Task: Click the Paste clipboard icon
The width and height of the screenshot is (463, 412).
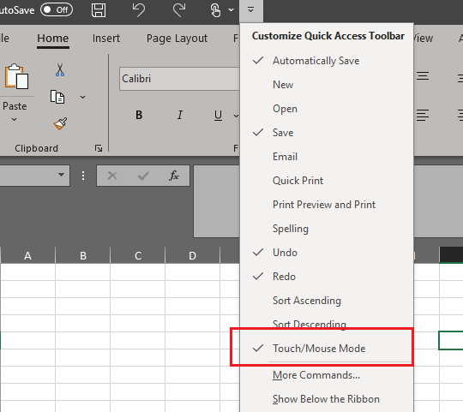Action: (x=16, y=76)
